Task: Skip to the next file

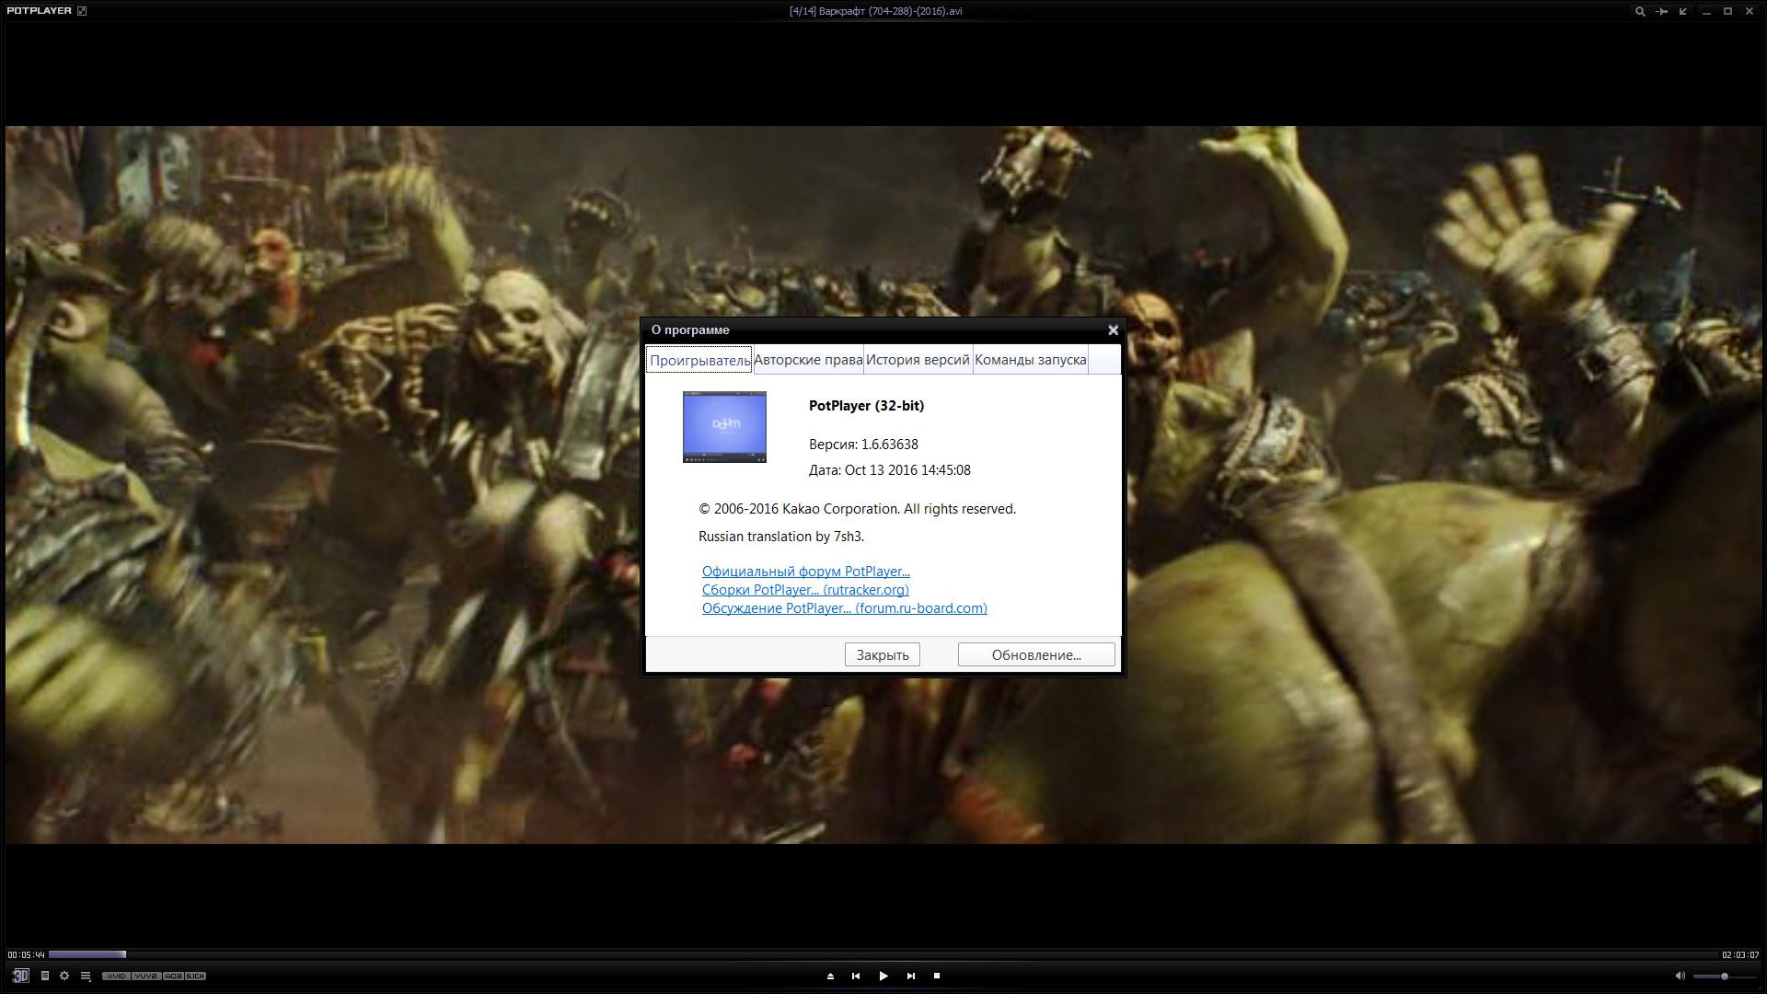Action: [911, 976]
